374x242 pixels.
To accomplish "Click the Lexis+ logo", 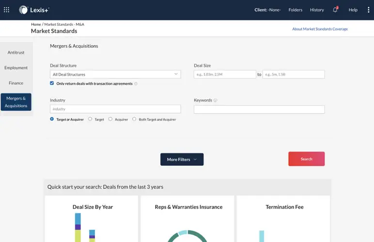I will click(x=34, y=10).
